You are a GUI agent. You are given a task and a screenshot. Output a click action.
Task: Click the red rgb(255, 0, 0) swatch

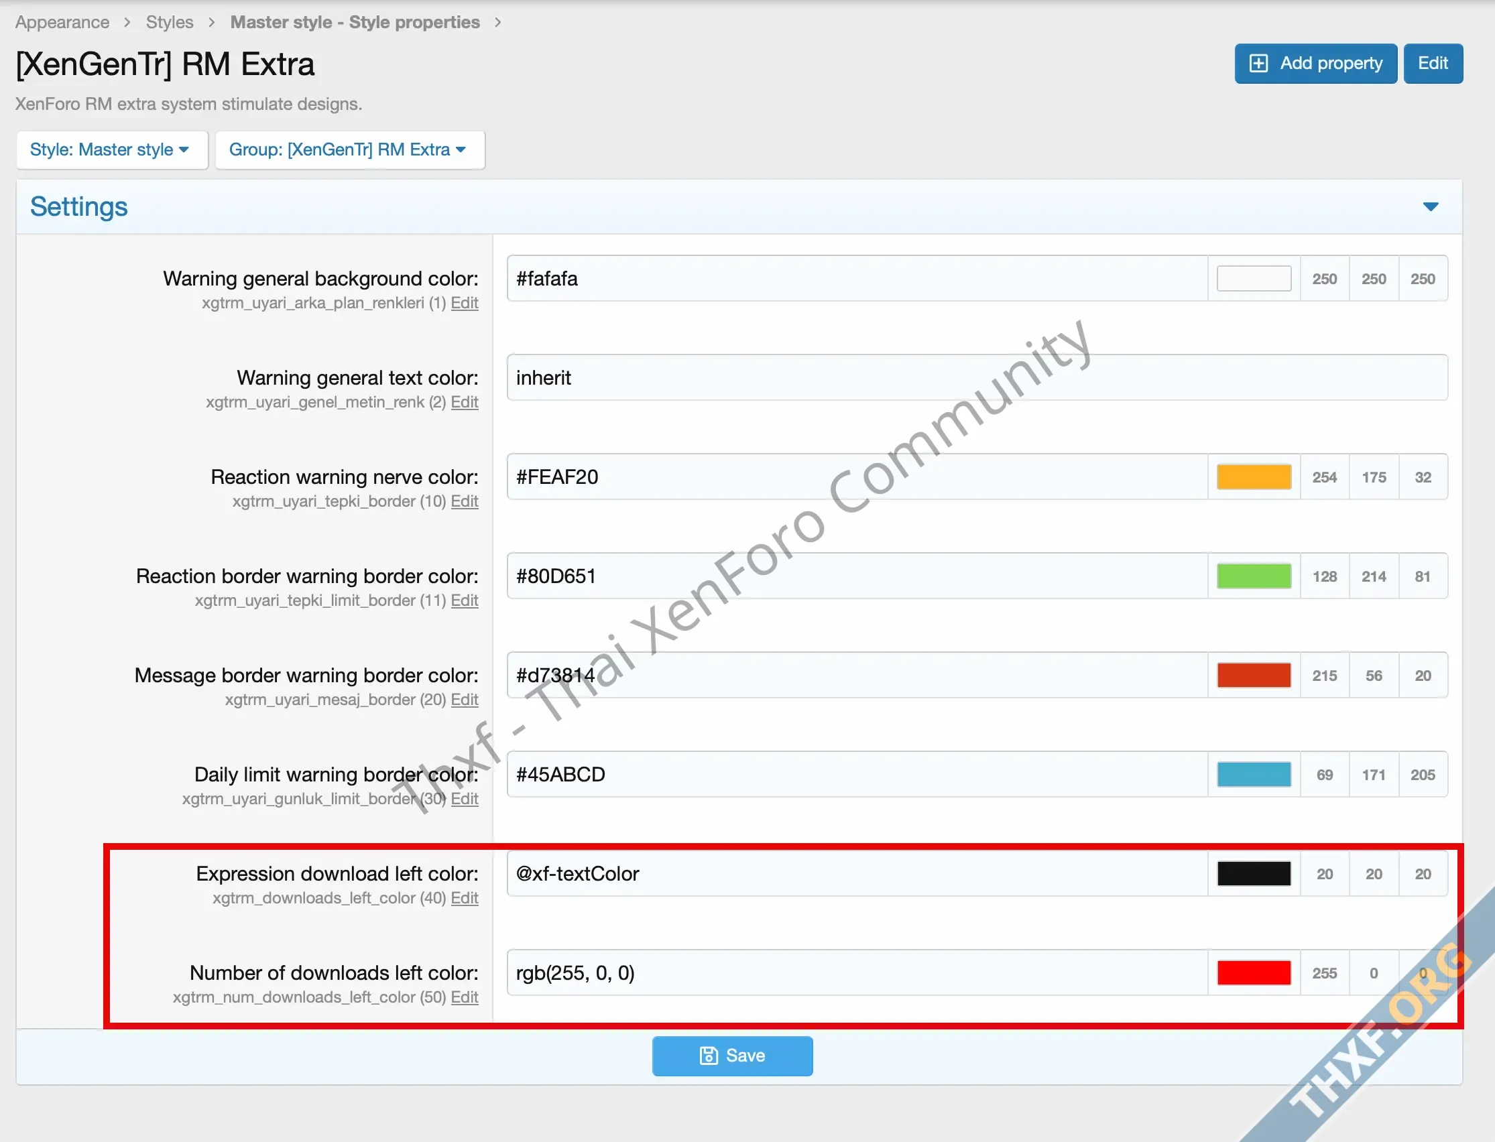[1254, 972]
